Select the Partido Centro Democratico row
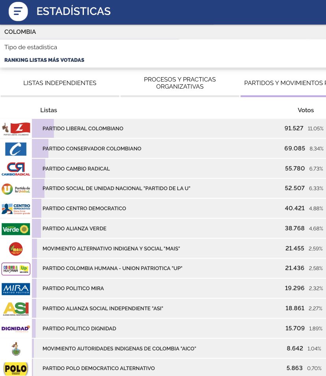The height and width of the screenshot is (376, 326). pos(179,208)
